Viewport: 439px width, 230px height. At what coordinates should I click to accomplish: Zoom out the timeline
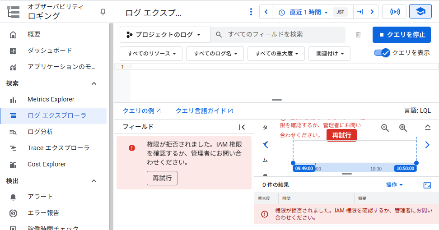[x=385, y=128]
